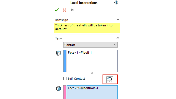This screenshot has width=176, height=99.
Task: Click empty area of first face selection box
Action: [x=92, y=64]
